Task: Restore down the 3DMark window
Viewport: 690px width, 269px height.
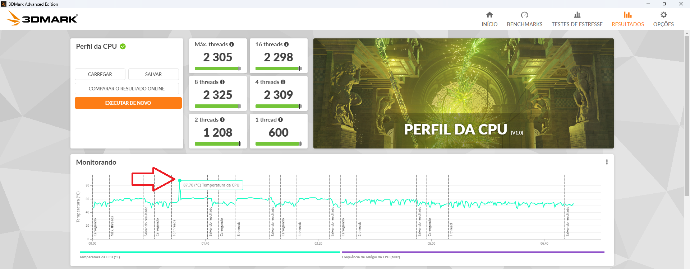Action: pos(664,4)
